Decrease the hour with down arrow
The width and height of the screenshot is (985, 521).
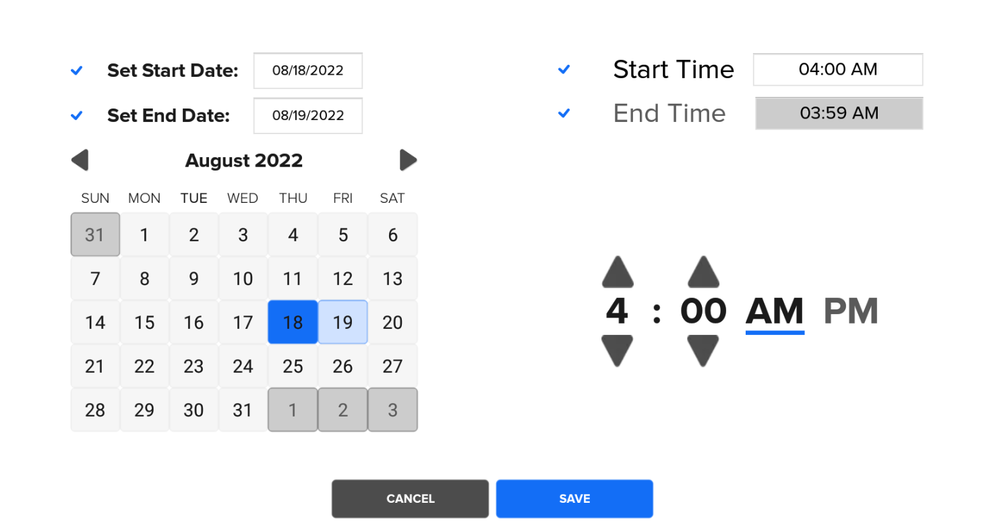(x=618, y=350)
